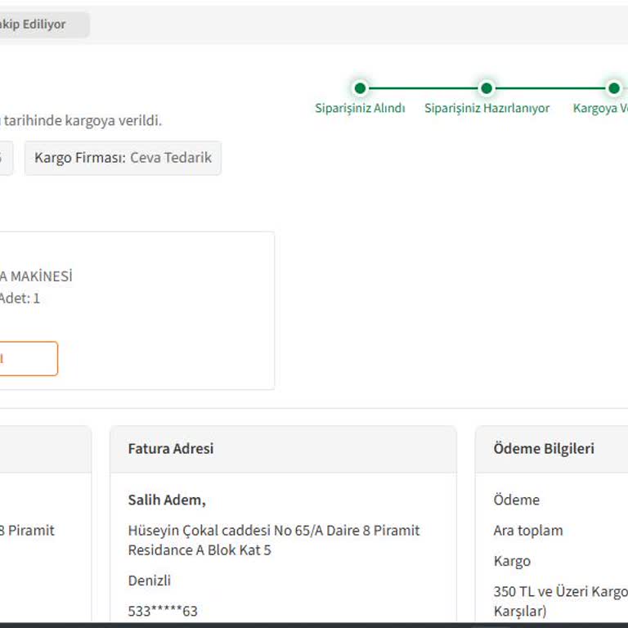Select the 'Ödeme Bilgileri' card header
Viewport: 628px width, 628px height.
point(544,449)
